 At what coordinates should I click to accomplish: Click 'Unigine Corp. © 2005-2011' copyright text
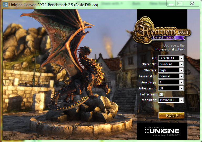166,135
